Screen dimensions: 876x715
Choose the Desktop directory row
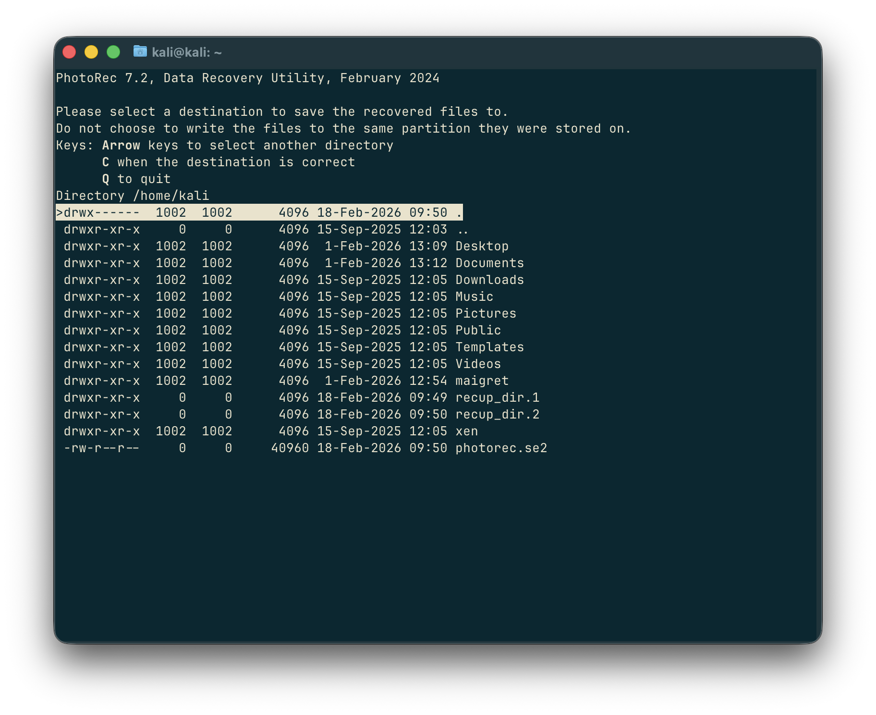[x=481, y=247]
